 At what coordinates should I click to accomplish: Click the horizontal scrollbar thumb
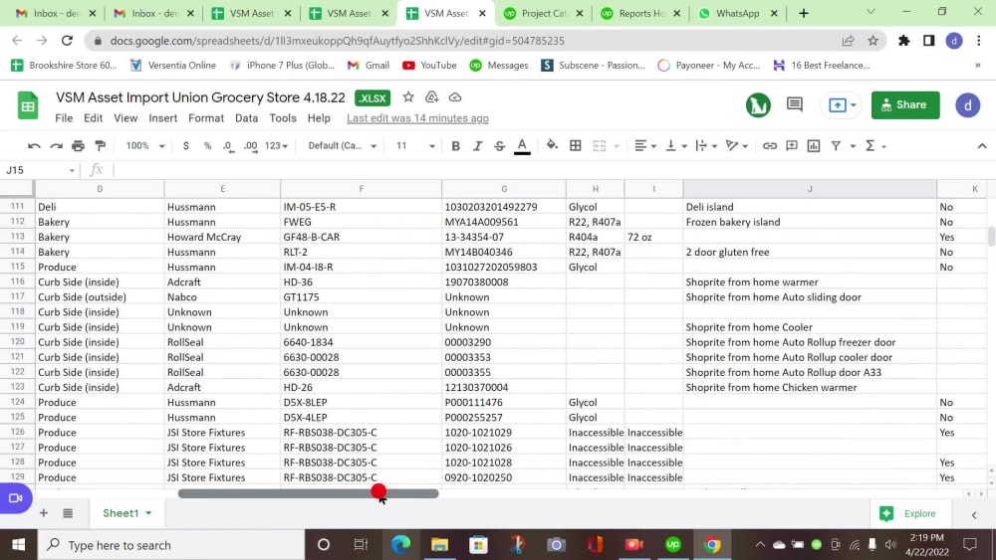pyautogui.click(x=308, y=493)
